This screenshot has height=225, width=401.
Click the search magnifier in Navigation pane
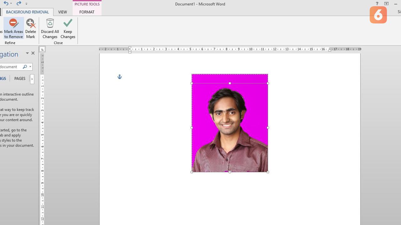pos(25,67)
